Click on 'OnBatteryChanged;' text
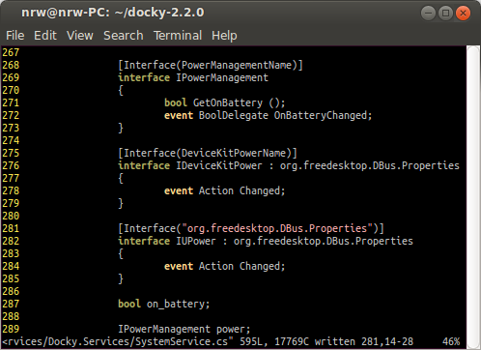This screenshot has height=350, width=481. pyautogui.click(x=323, y=115)
